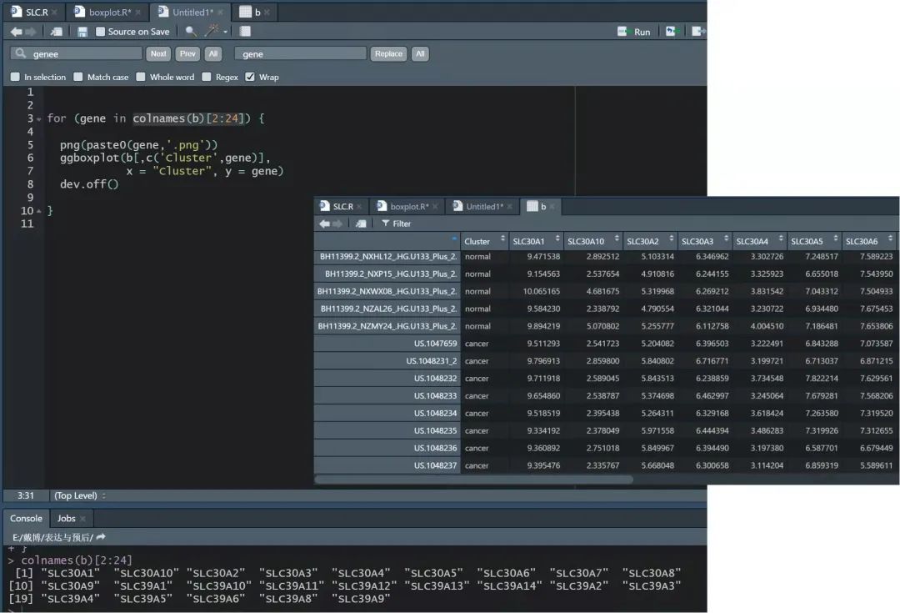Screen dimensions: 900x613
Task: Toggle Source on Save checkbox
Action: 101,32
